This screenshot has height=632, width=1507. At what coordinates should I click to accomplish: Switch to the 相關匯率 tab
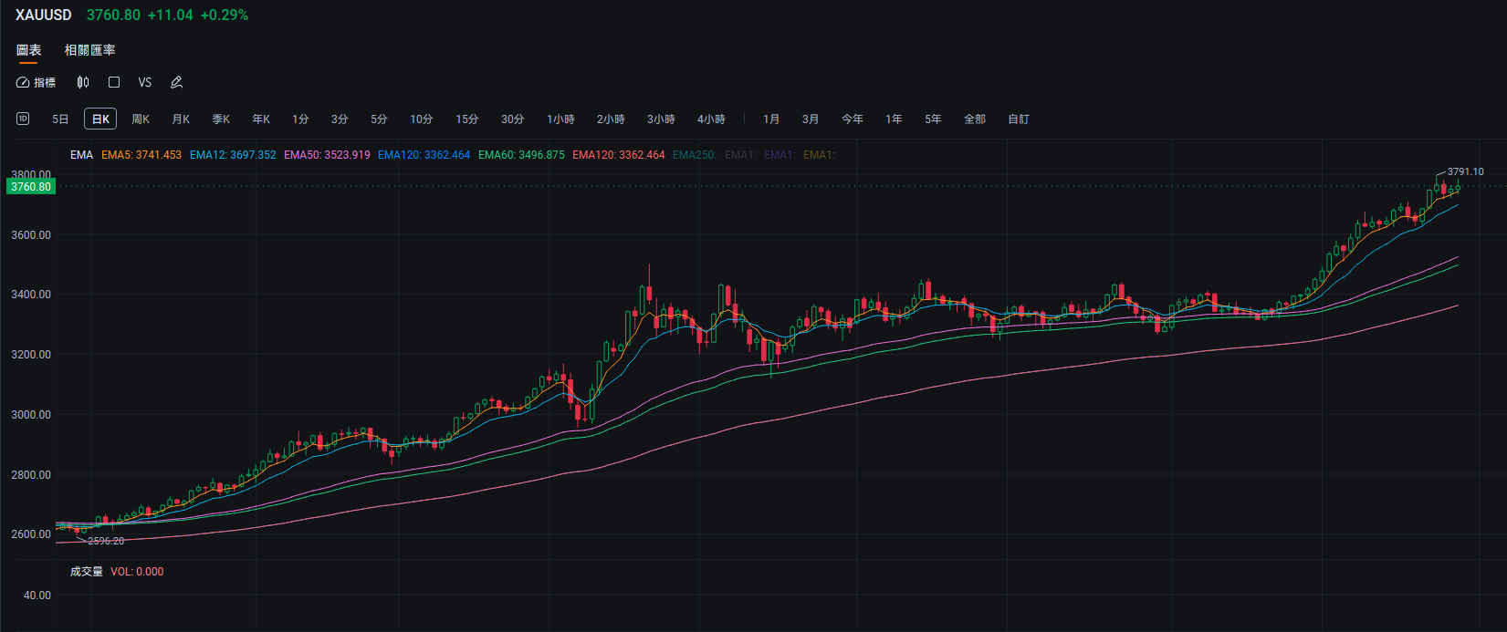click(89, 50)
